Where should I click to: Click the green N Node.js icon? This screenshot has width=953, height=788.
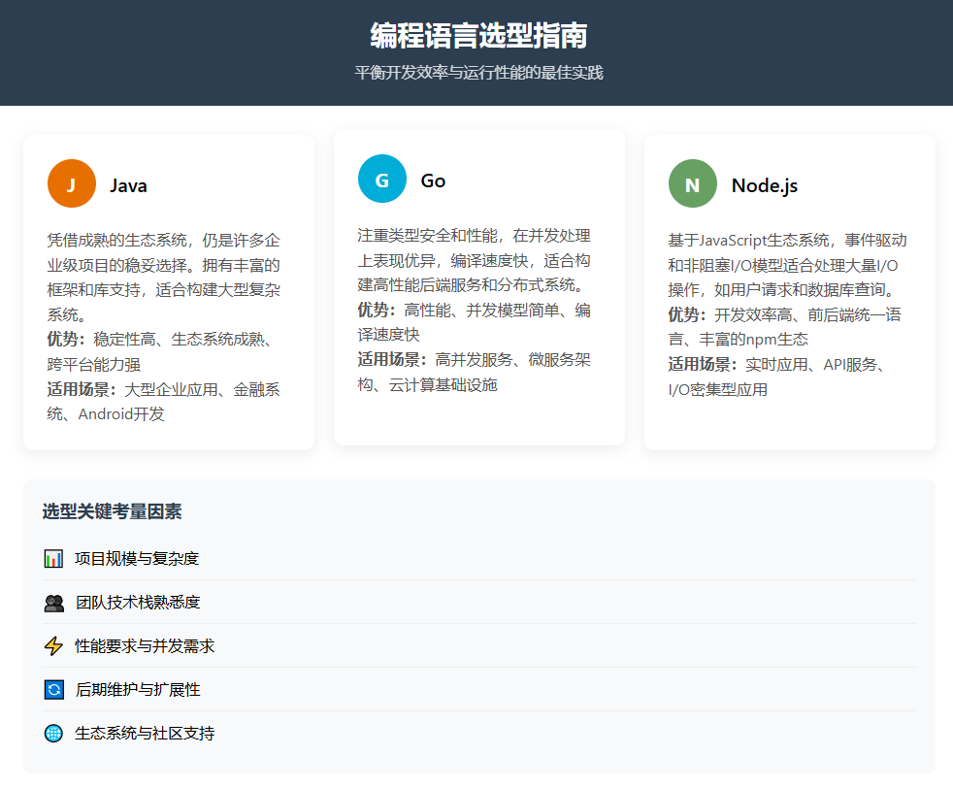click(x=693, y=183)
